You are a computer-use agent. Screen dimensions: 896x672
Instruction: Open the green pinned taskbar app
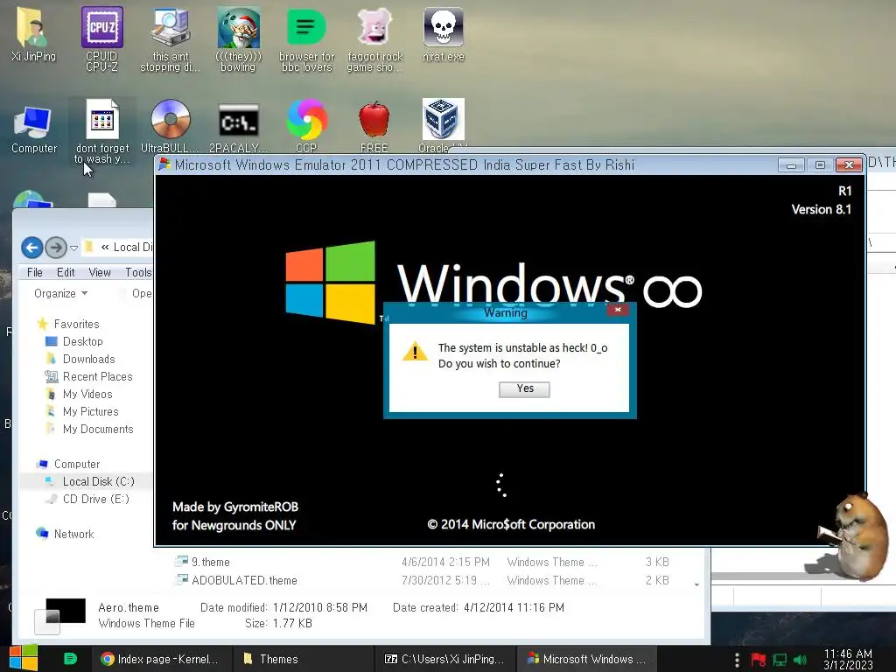point(70,659)
